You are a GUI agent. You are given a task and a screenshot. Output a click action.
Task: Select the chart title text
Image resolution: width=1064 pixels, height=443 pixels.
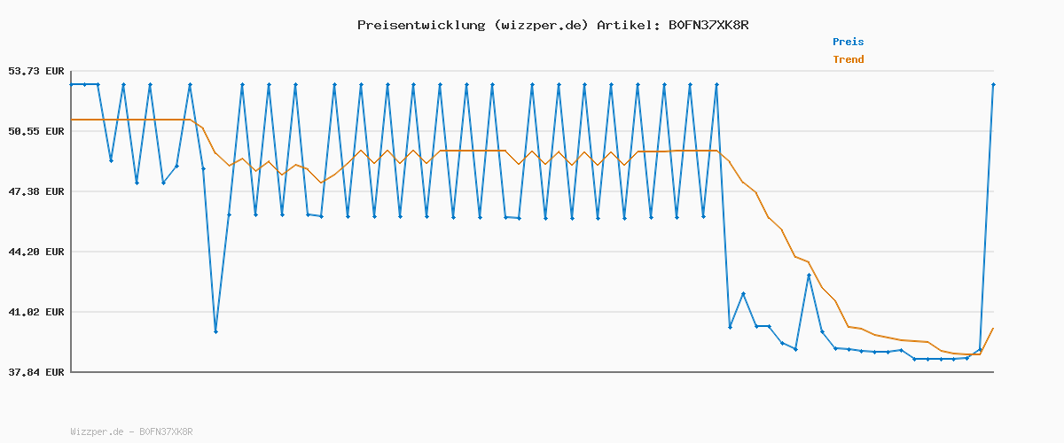pos(552,25)
